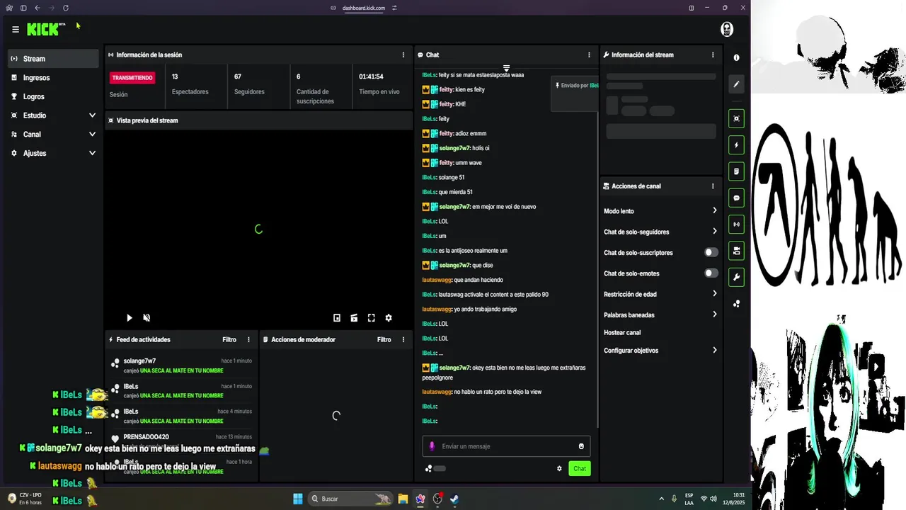
Task: Open Chat panel three-dot options
Action: pos(589,55)
